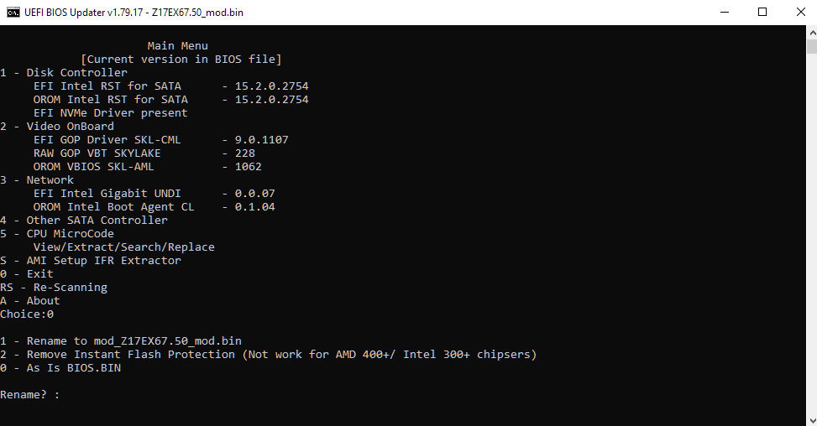Click 'EFI NVMe Driver present' line
The height and width of the screenshot is (426, 817).
point(111,113)
